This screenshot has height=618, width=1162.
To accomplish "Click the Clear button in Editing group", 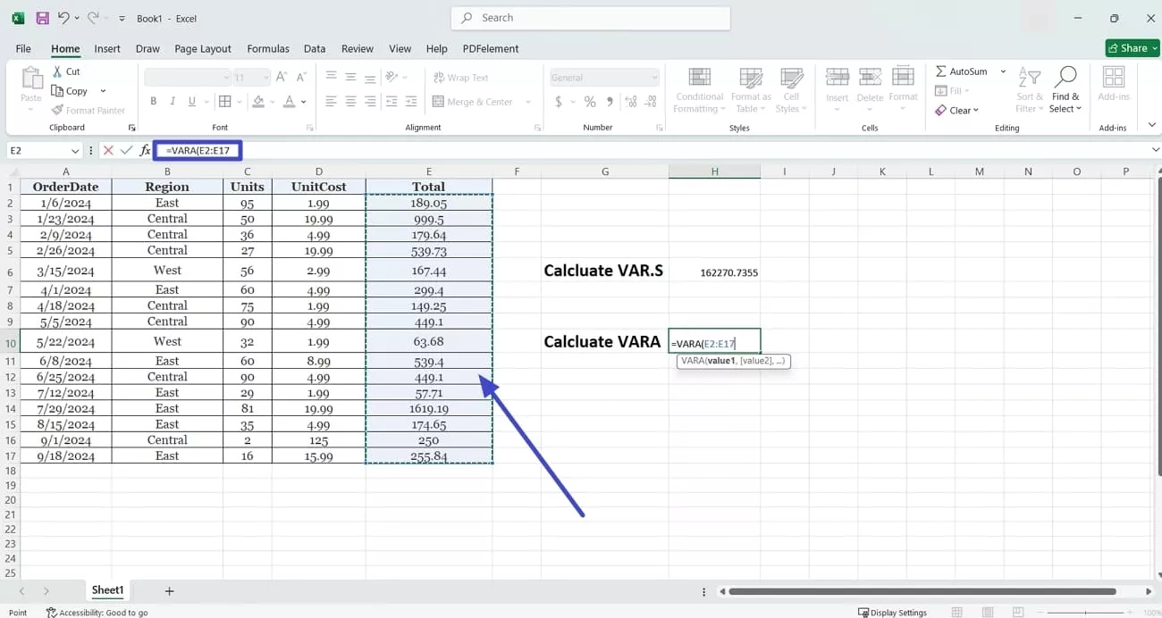I will (x=958, y=110).
